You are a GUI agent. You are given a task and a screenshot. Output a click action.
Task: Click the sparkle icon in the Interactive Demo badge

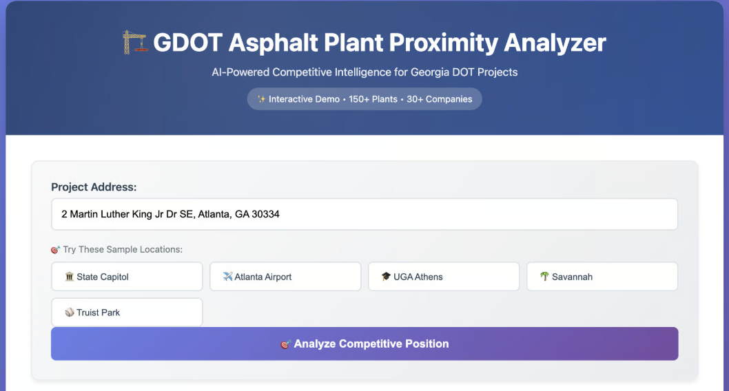(261, 99)
